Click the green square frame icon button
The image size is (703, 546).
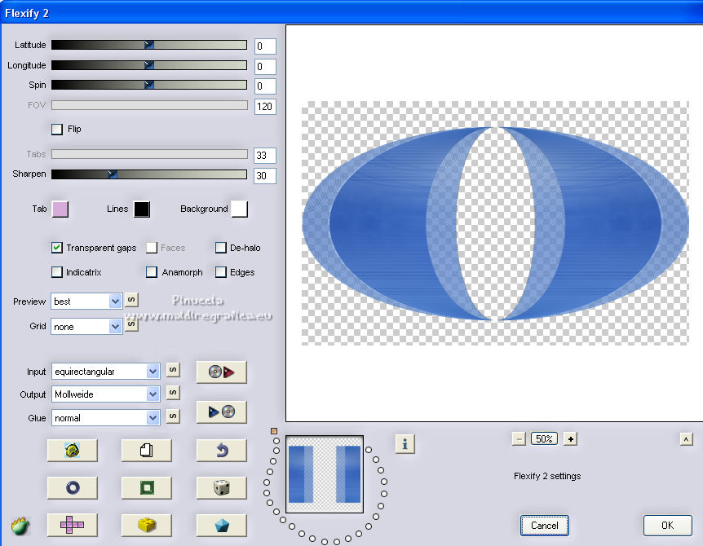click(x=147, y=488)
